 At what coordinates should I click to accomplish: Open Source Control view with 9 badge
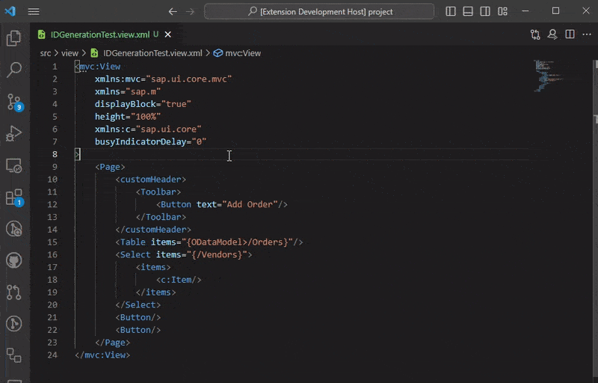click(x=15, y=102)
